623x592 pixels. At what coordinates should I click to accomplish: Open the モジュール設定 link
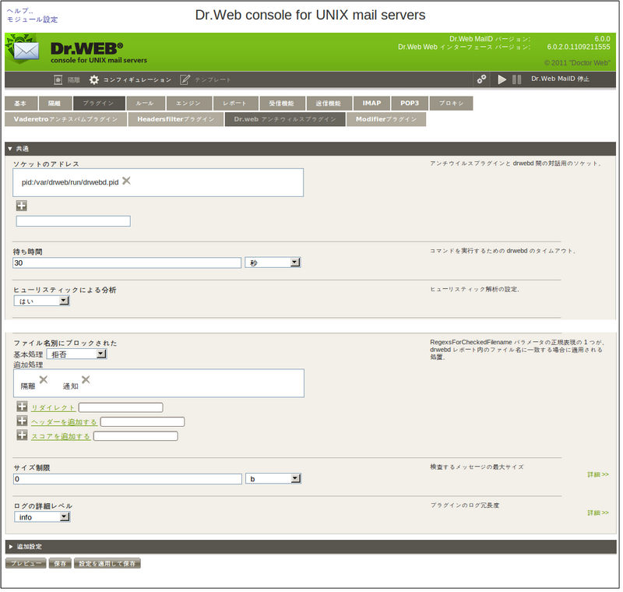[32, 19]
